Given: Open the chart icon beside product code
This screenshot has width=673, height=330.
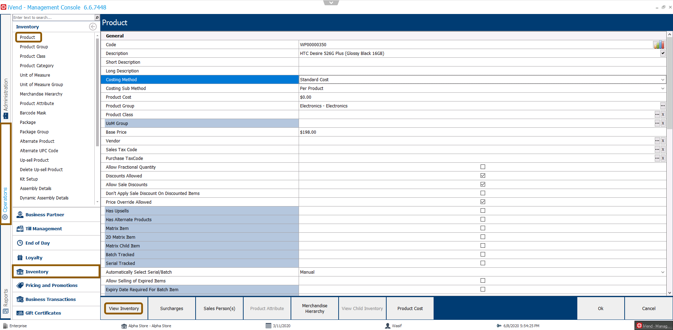Looking at the screenshot, I should [x=659, y=44].
